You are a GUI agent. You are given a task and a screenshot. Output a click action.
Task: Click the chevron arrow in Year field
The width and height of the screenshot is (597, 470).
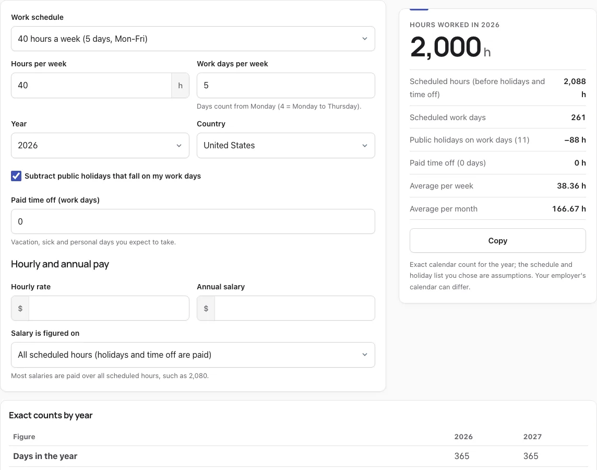click(179, 146)
